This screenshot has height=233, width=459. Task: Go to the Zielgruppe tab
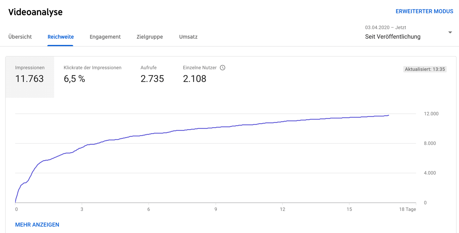click(150, 37)
